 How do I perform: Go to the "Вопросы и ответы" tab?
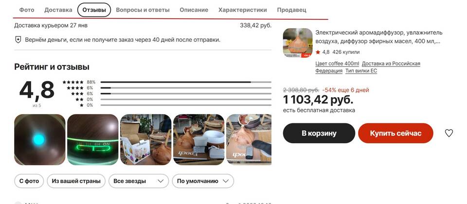(143, 10)
